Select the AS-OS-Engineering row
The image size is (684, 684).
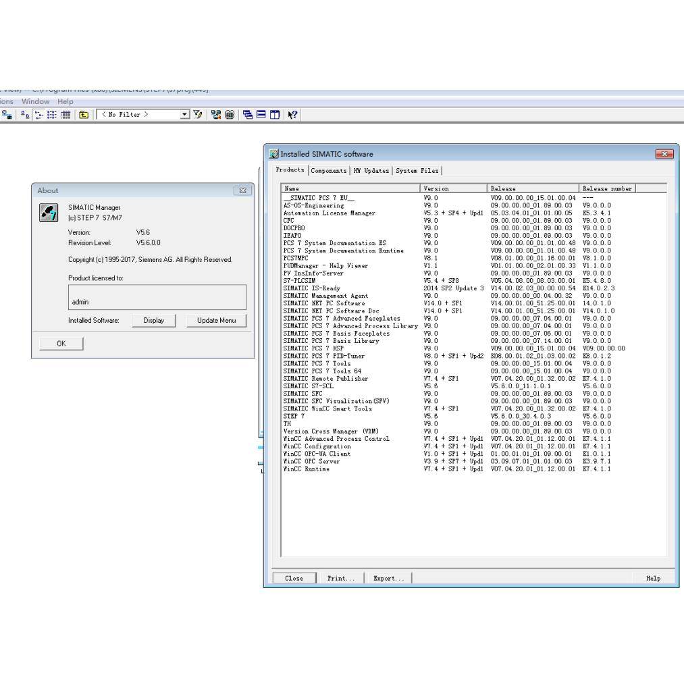click(474, 205)
